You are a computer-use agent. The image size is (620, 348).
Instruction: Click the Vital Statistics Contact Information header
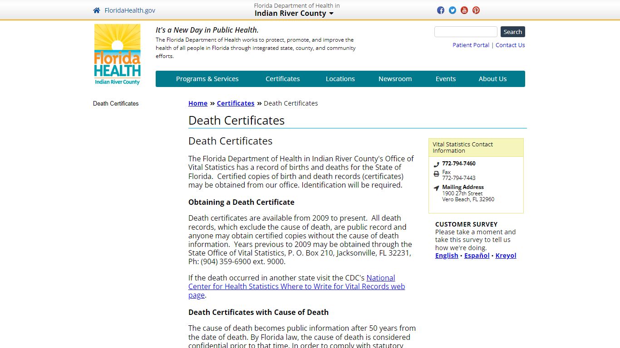click(476, 148)
